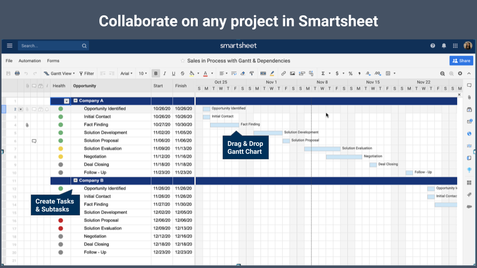477x268 pixels.
Task: Apply percent format
Action: click(350, 73)
